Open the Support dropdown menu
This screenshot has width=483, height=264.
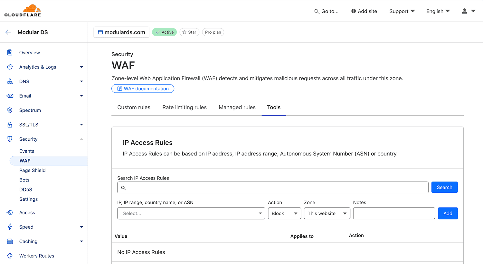(x=402, y=11)
